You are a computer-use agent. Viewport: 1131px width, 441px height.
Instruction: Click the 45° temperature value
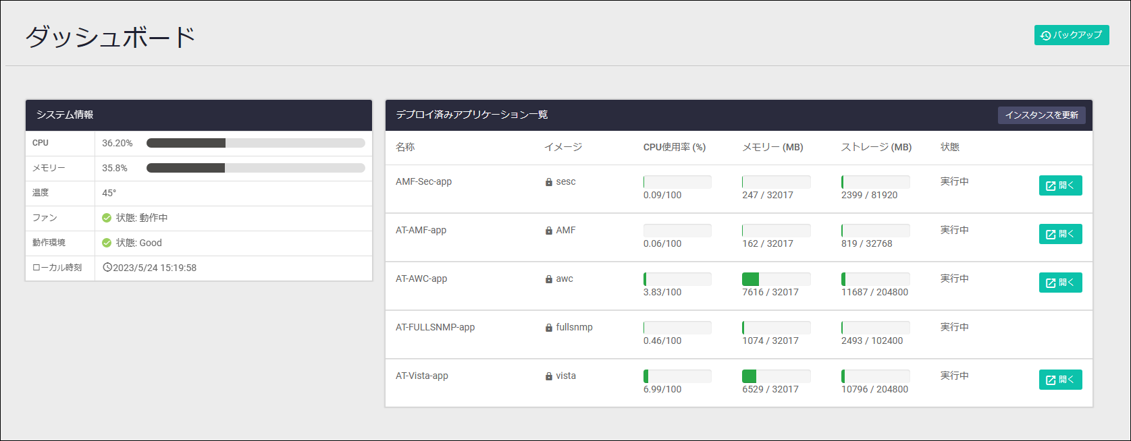[x=109, y=193]
